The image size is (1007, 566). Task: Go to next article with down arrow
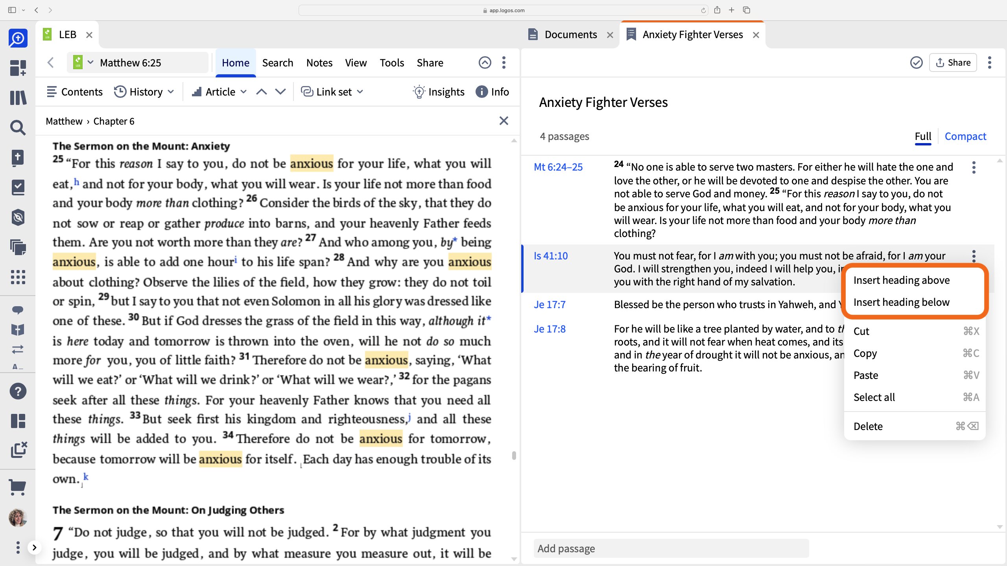coord(280,92)
